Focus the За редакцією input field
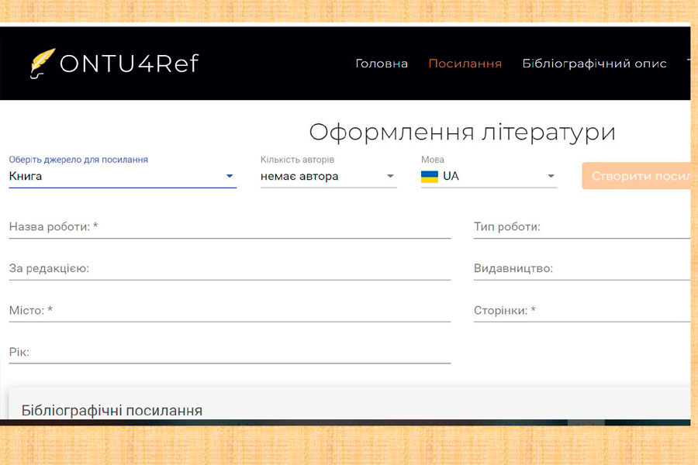698x465 pixels. tap(230, 269)
